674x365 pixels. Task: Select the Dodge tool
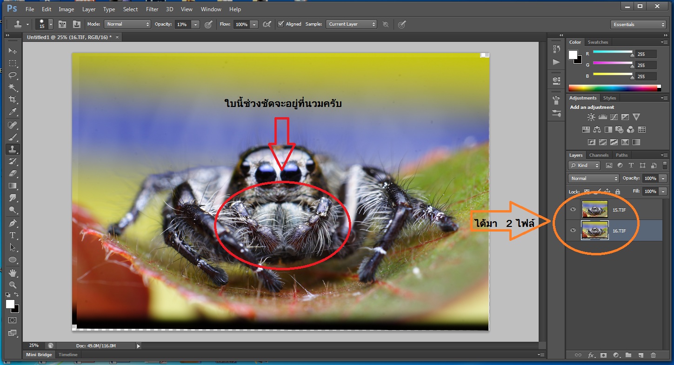click(13, 210)
